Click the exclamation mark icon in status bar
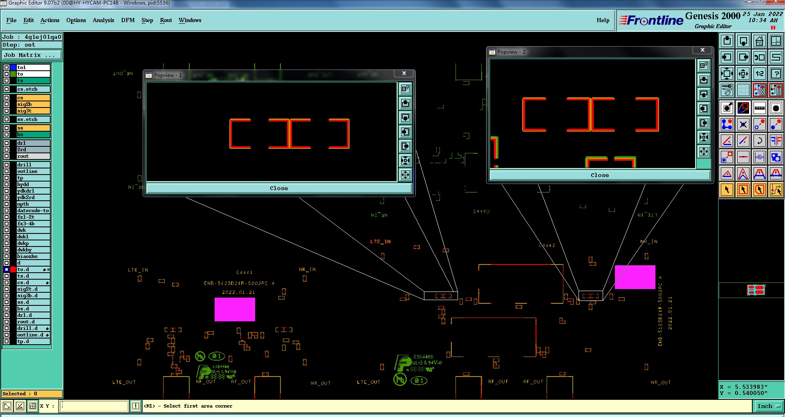Image resolution: width=785 pixels, height=417 pixels. pyautogui.click(x=136, y=406)
